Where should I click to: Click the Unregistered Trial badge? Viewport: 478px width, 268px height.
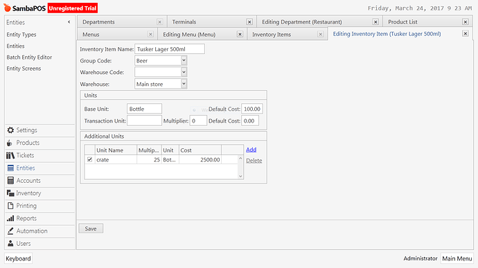73,8
